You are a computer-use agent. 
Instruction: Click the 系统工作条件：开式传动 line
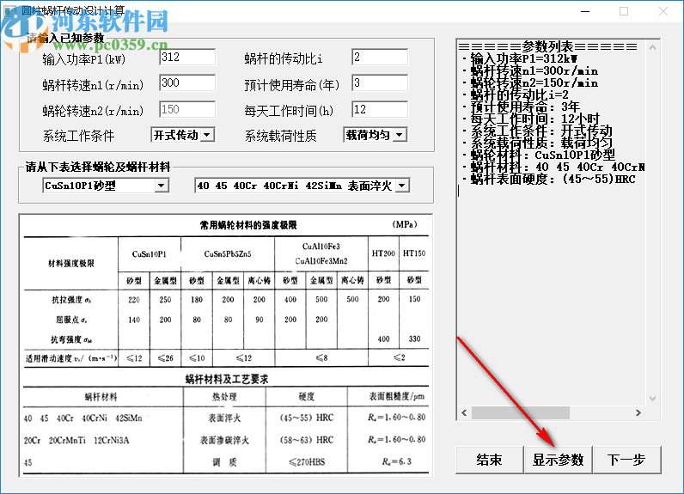coord(537,131)
